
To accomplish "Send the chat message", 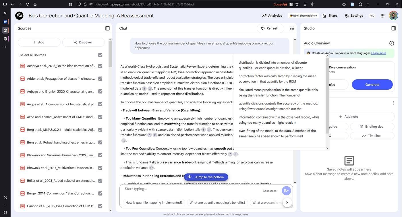I will click(x=286, y=191).
